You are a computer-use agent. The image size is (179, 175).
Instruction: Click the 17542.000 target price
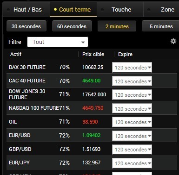click(94, 94)
